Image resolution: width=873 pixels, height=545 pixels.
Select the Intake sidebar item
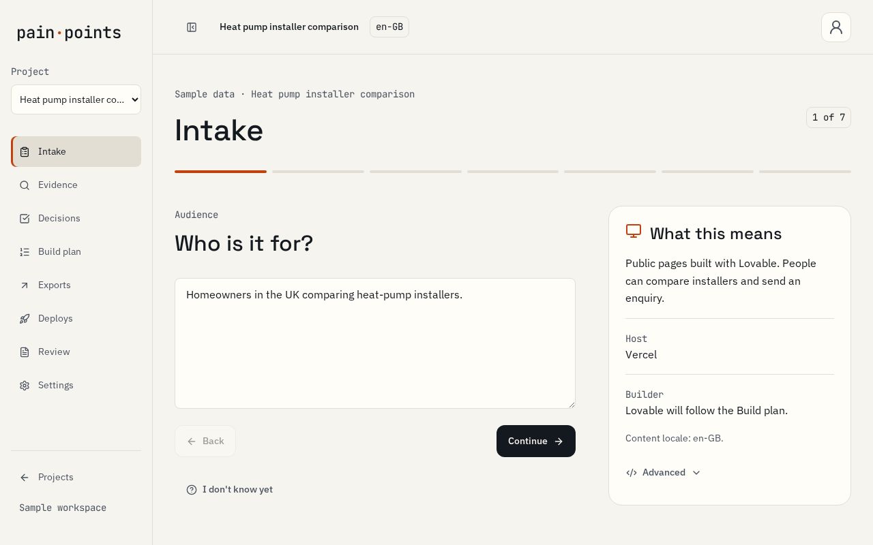click(76, 152)
